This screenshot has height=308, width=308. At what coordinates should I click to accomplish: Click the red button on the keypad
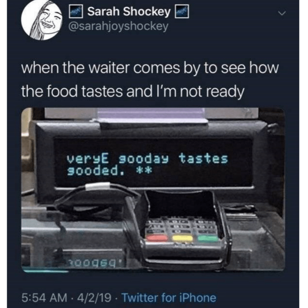157,238
